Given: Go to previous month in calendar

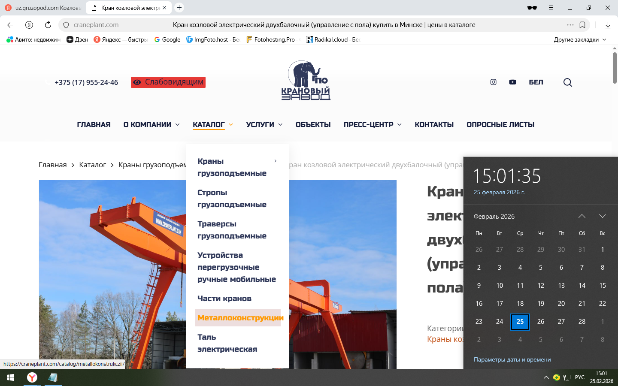Looking at the screenshot, I should 582,216.
